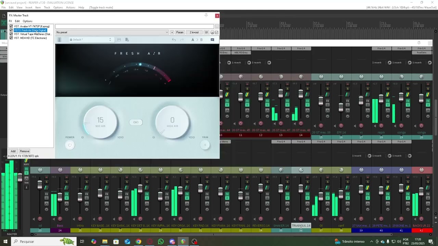Click the undo arrow in Fresh Air toolbar
The image size is (438, 246).
174,40
